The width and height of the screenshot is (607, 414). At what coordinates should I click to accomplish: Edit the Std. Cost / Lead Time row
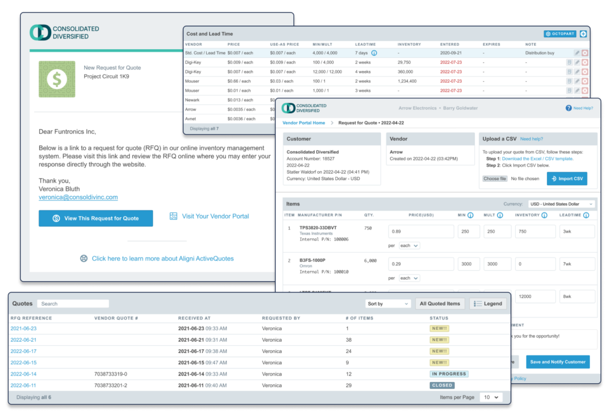[577, 53]
